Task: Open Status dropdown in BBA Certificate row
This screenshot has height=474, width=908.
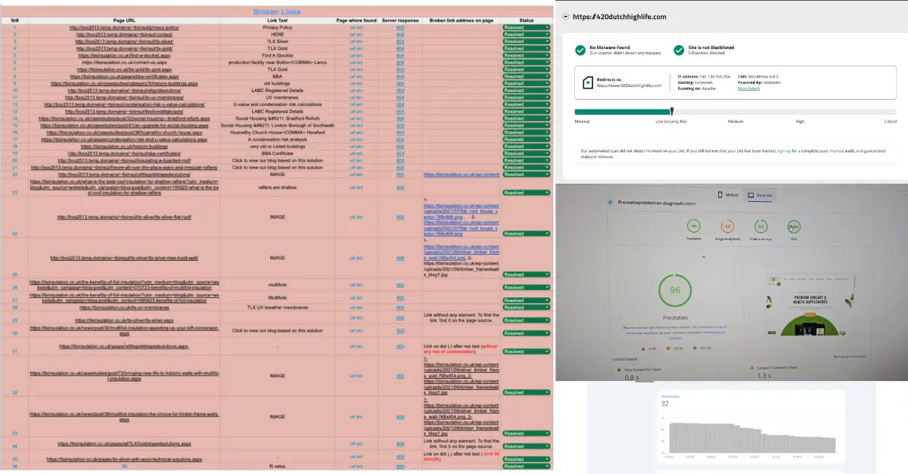Action: [527, 153]
